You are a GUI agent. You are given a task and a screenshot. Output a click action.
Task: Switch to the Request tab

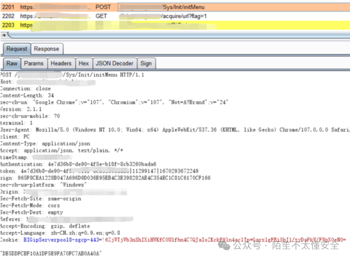17,49
